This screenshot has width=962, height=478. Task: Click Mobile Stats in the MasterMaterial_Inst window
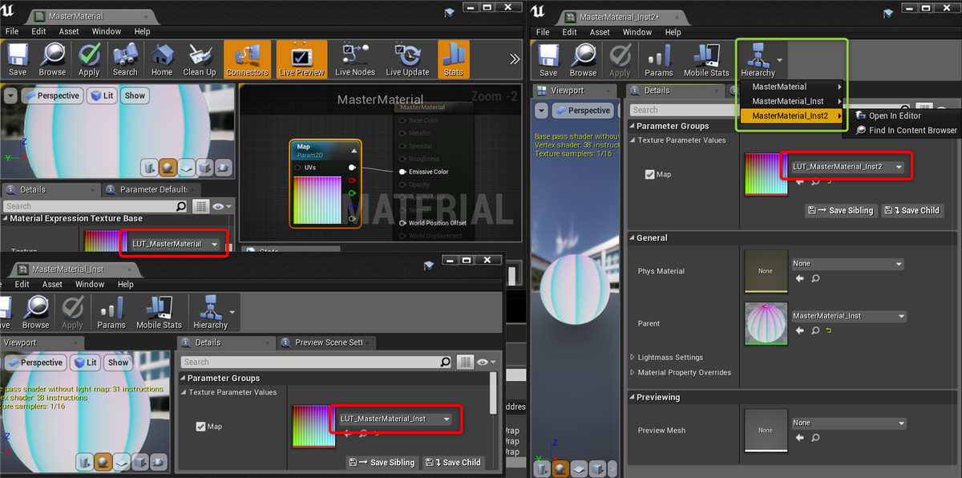pyautogui.click(x=159, y=312)
